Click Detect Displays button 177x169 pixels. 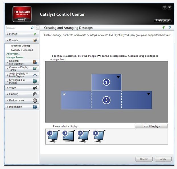(x=151, y=126)
